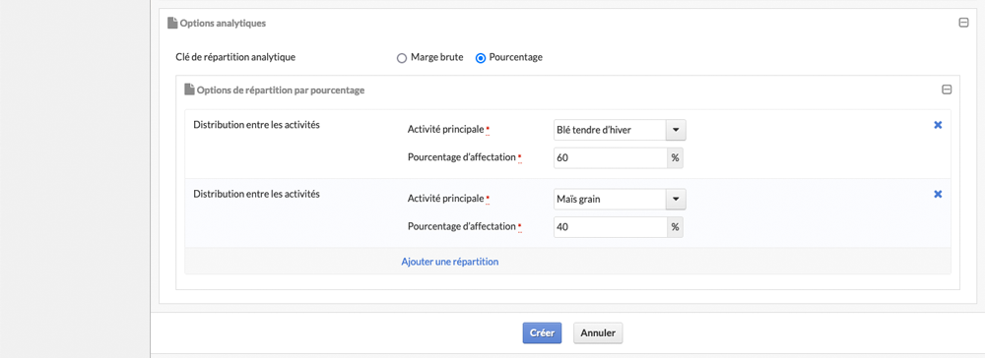985x358 pixels.
Task: Click Ajouter une répartition link
Action: click(450, 262)
